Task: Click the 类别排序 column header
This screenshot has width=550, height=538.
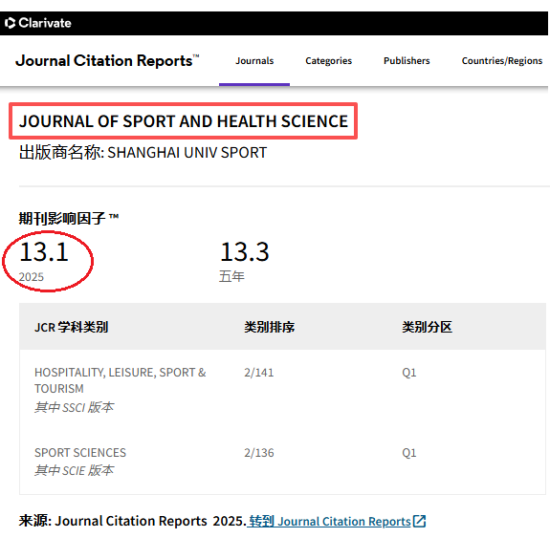Action: (x=270, y=327)
